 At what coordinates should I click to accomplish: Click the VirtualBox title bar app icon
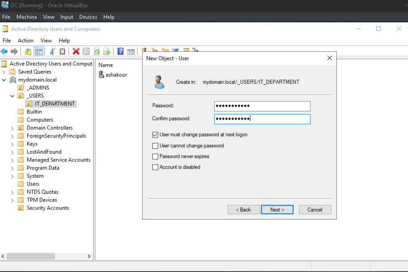pyautogui.click(x=5, y=5)
